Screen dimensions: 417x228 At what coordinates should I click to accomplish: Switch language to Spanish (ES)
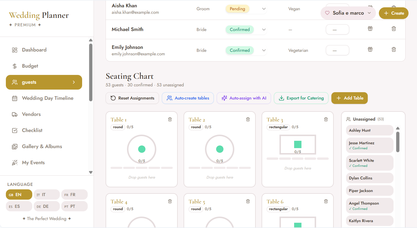click(x=19, y=206)
